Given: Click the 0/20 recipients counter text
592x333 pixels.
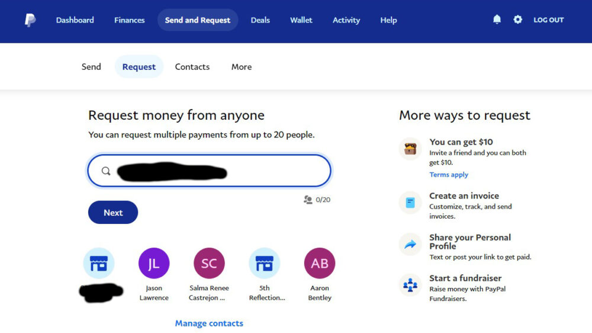Looking at the screenshot, I should [323, 200].
